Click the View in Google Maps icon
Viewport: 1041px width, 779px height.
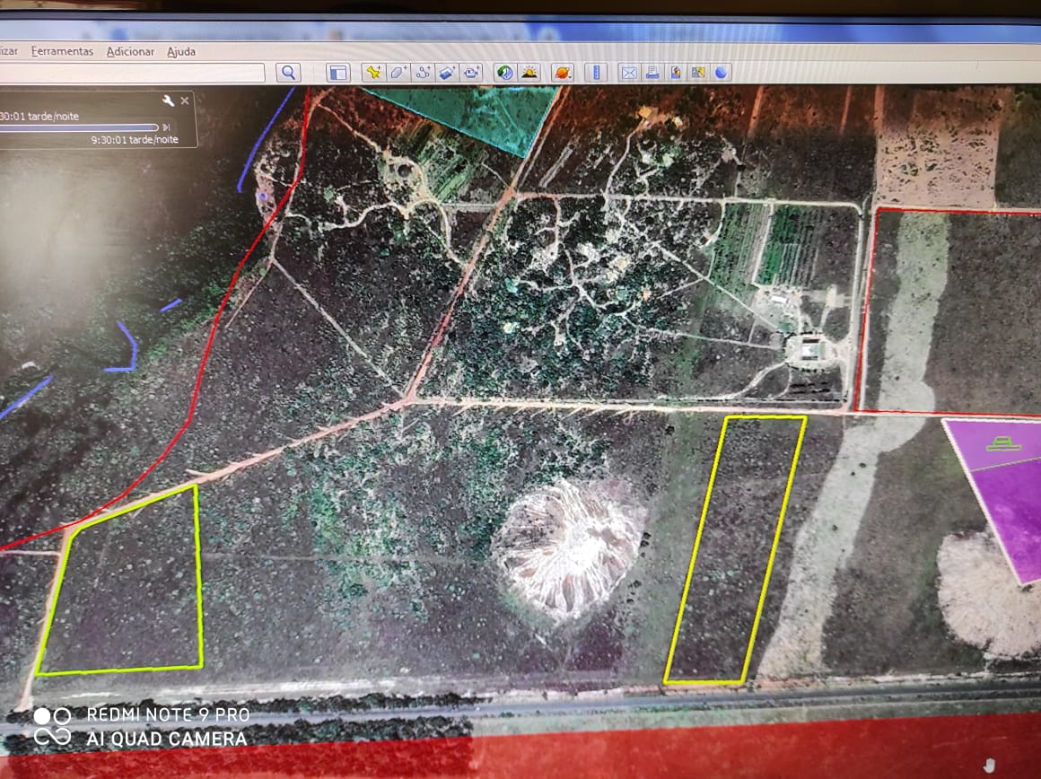[x=698, y=73]
